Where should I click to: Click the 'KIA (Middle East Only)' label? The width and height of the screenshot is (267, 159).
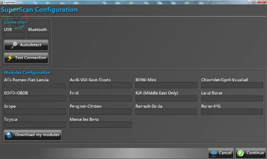157,93
